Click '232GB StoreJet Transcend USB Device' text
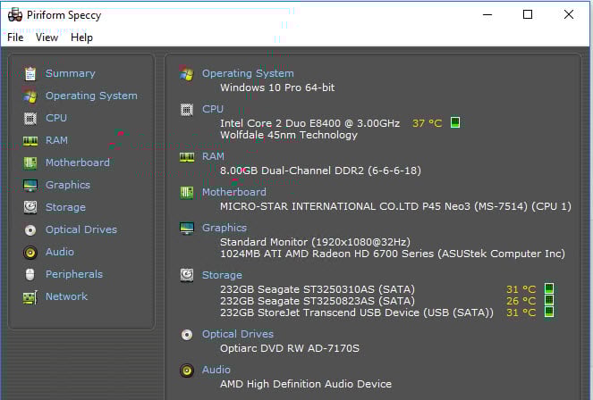The image size is (593, 400). tap(320, 312)
